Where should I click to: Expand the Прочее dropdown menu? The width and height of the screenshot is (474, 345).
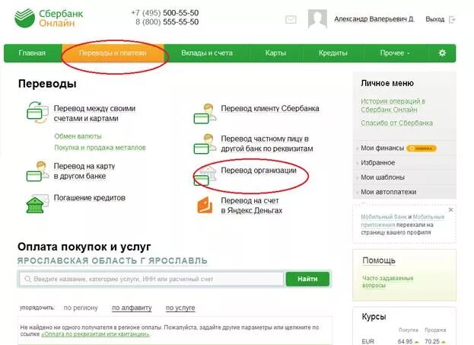click(395, 53)
